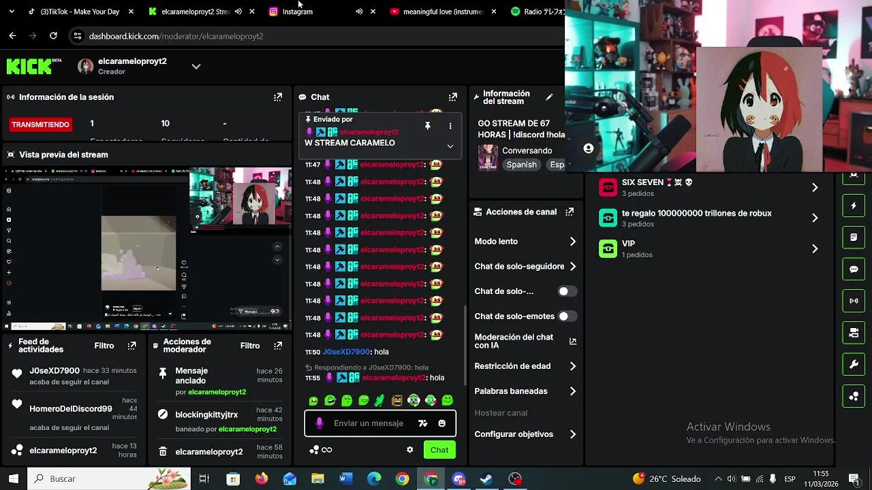Expand the elcarameloproyt2 creator dropdown

[196, 66]
